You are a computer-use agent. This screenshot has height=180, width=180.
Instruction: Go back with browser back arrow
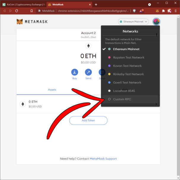pyautogui.click(x=4, y=11)
